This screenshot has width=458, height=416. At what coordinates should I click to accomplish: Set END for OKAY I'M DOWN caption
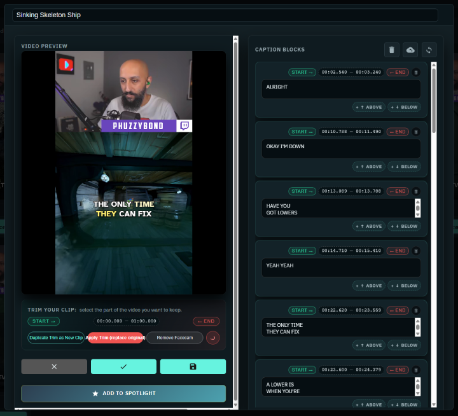(398, 132)
